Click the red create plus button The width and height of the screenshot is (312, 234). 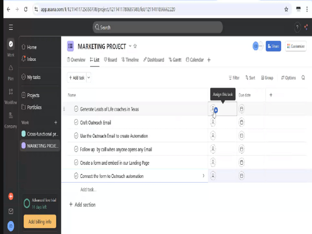coord(11,196)
